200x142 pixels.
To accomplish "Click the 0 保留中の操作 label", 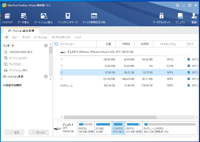I will pyautogui.click(x=13, y=85).
